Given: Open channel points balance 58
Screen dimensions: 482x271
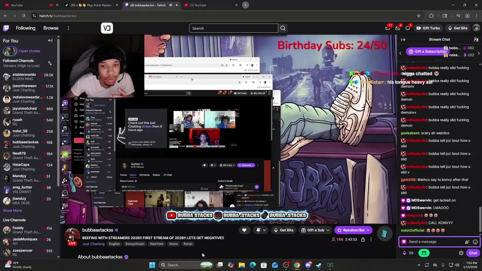Looking at the screenshot, I should [408, 253].
